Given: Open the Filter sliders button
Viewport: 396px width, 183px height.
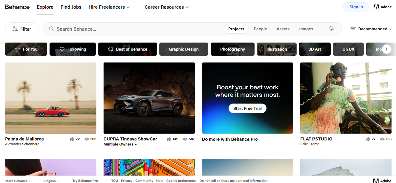Looking at the screenshot, I should pos(22,29).
